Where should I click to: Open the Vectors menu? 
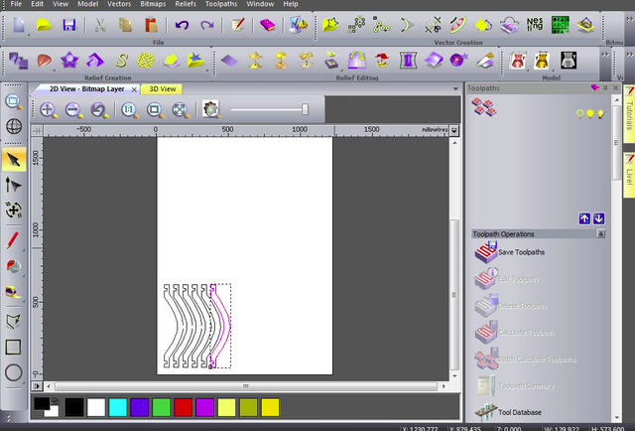(119, 4)
